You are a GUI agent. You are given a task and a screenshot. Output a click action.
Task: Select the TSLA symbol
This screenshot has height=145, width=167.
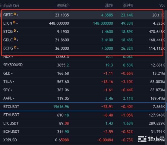[x=8, y=82]
